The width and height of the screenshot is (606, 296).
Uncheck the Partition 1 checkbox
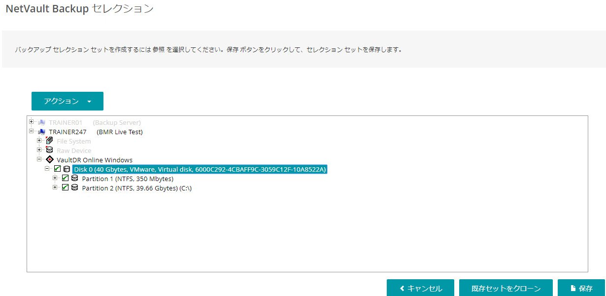coord(65,178)
